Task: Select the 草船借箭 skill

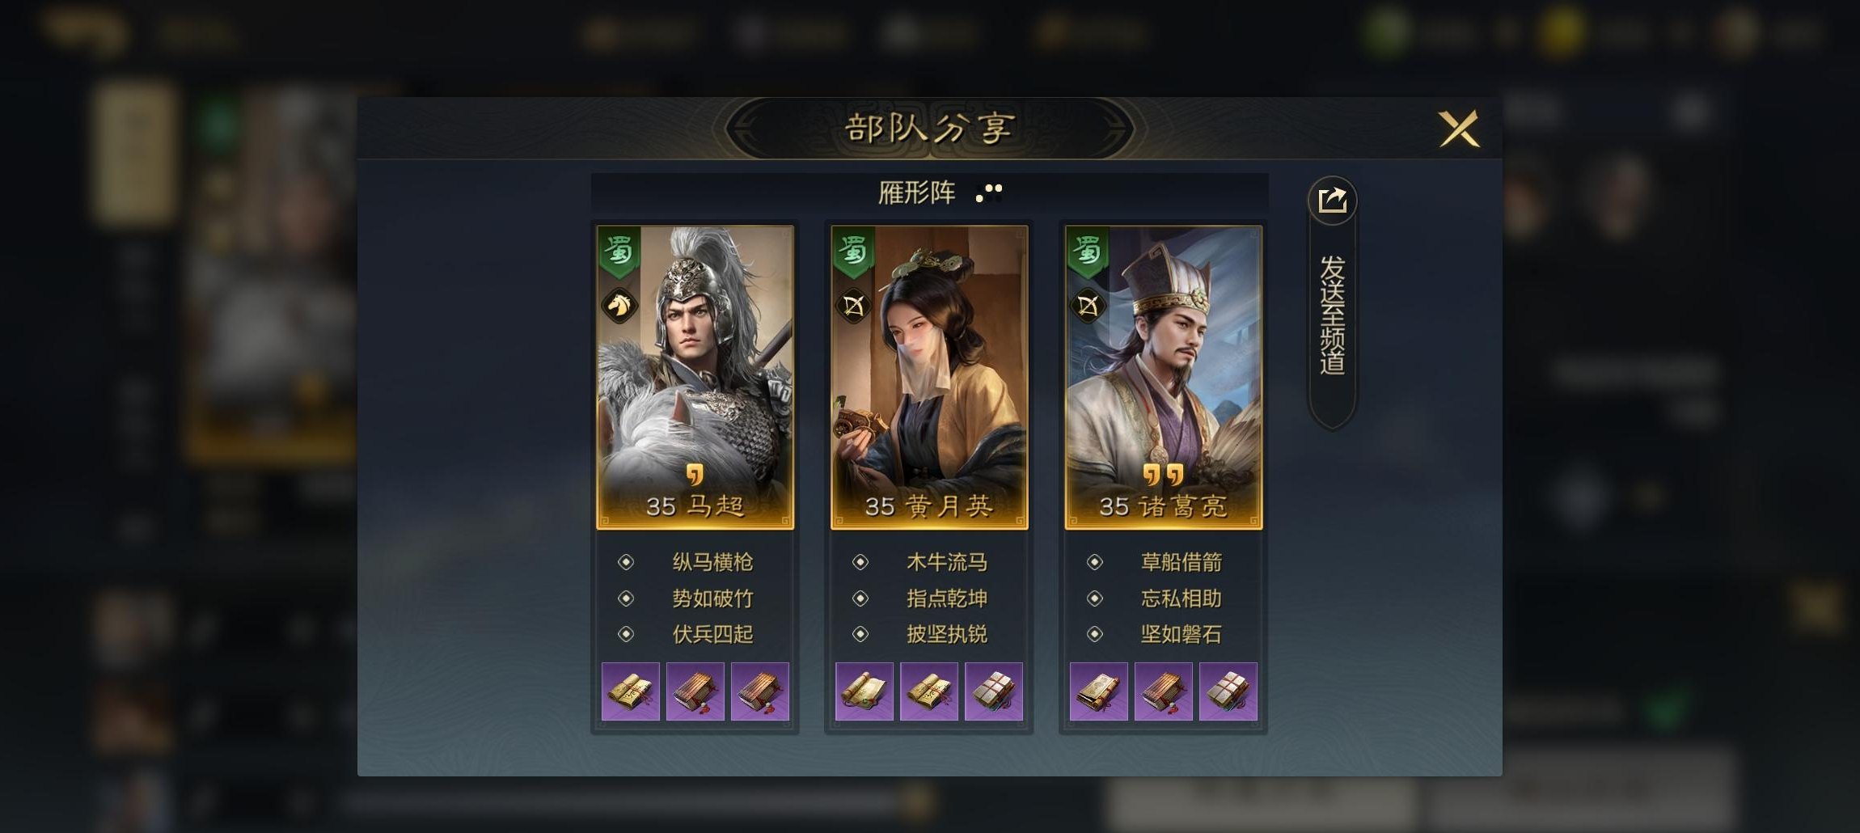Action: pyautogui.click(x=1181, y=562)
